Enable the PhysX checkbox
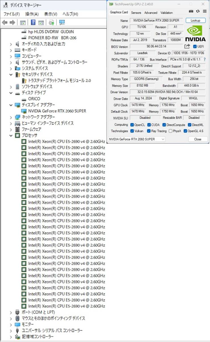Image resolution: width=210 pixels, height=342 pixels. tap(170, 131)
